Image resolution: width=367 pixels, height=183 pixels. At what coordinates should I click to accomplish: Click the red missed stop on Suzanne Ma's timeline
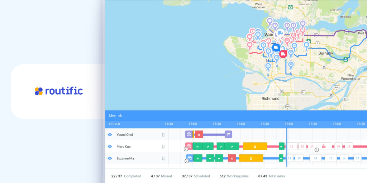point(232,158)
